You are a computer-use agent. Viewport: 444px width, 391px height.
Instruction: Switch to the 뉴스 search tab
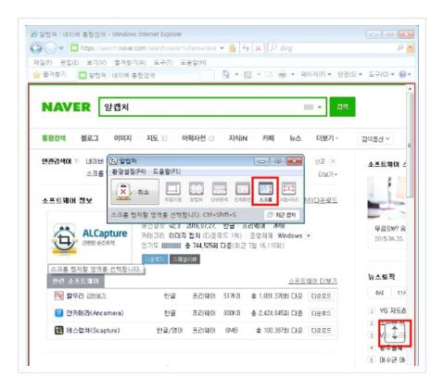point(295,138)
